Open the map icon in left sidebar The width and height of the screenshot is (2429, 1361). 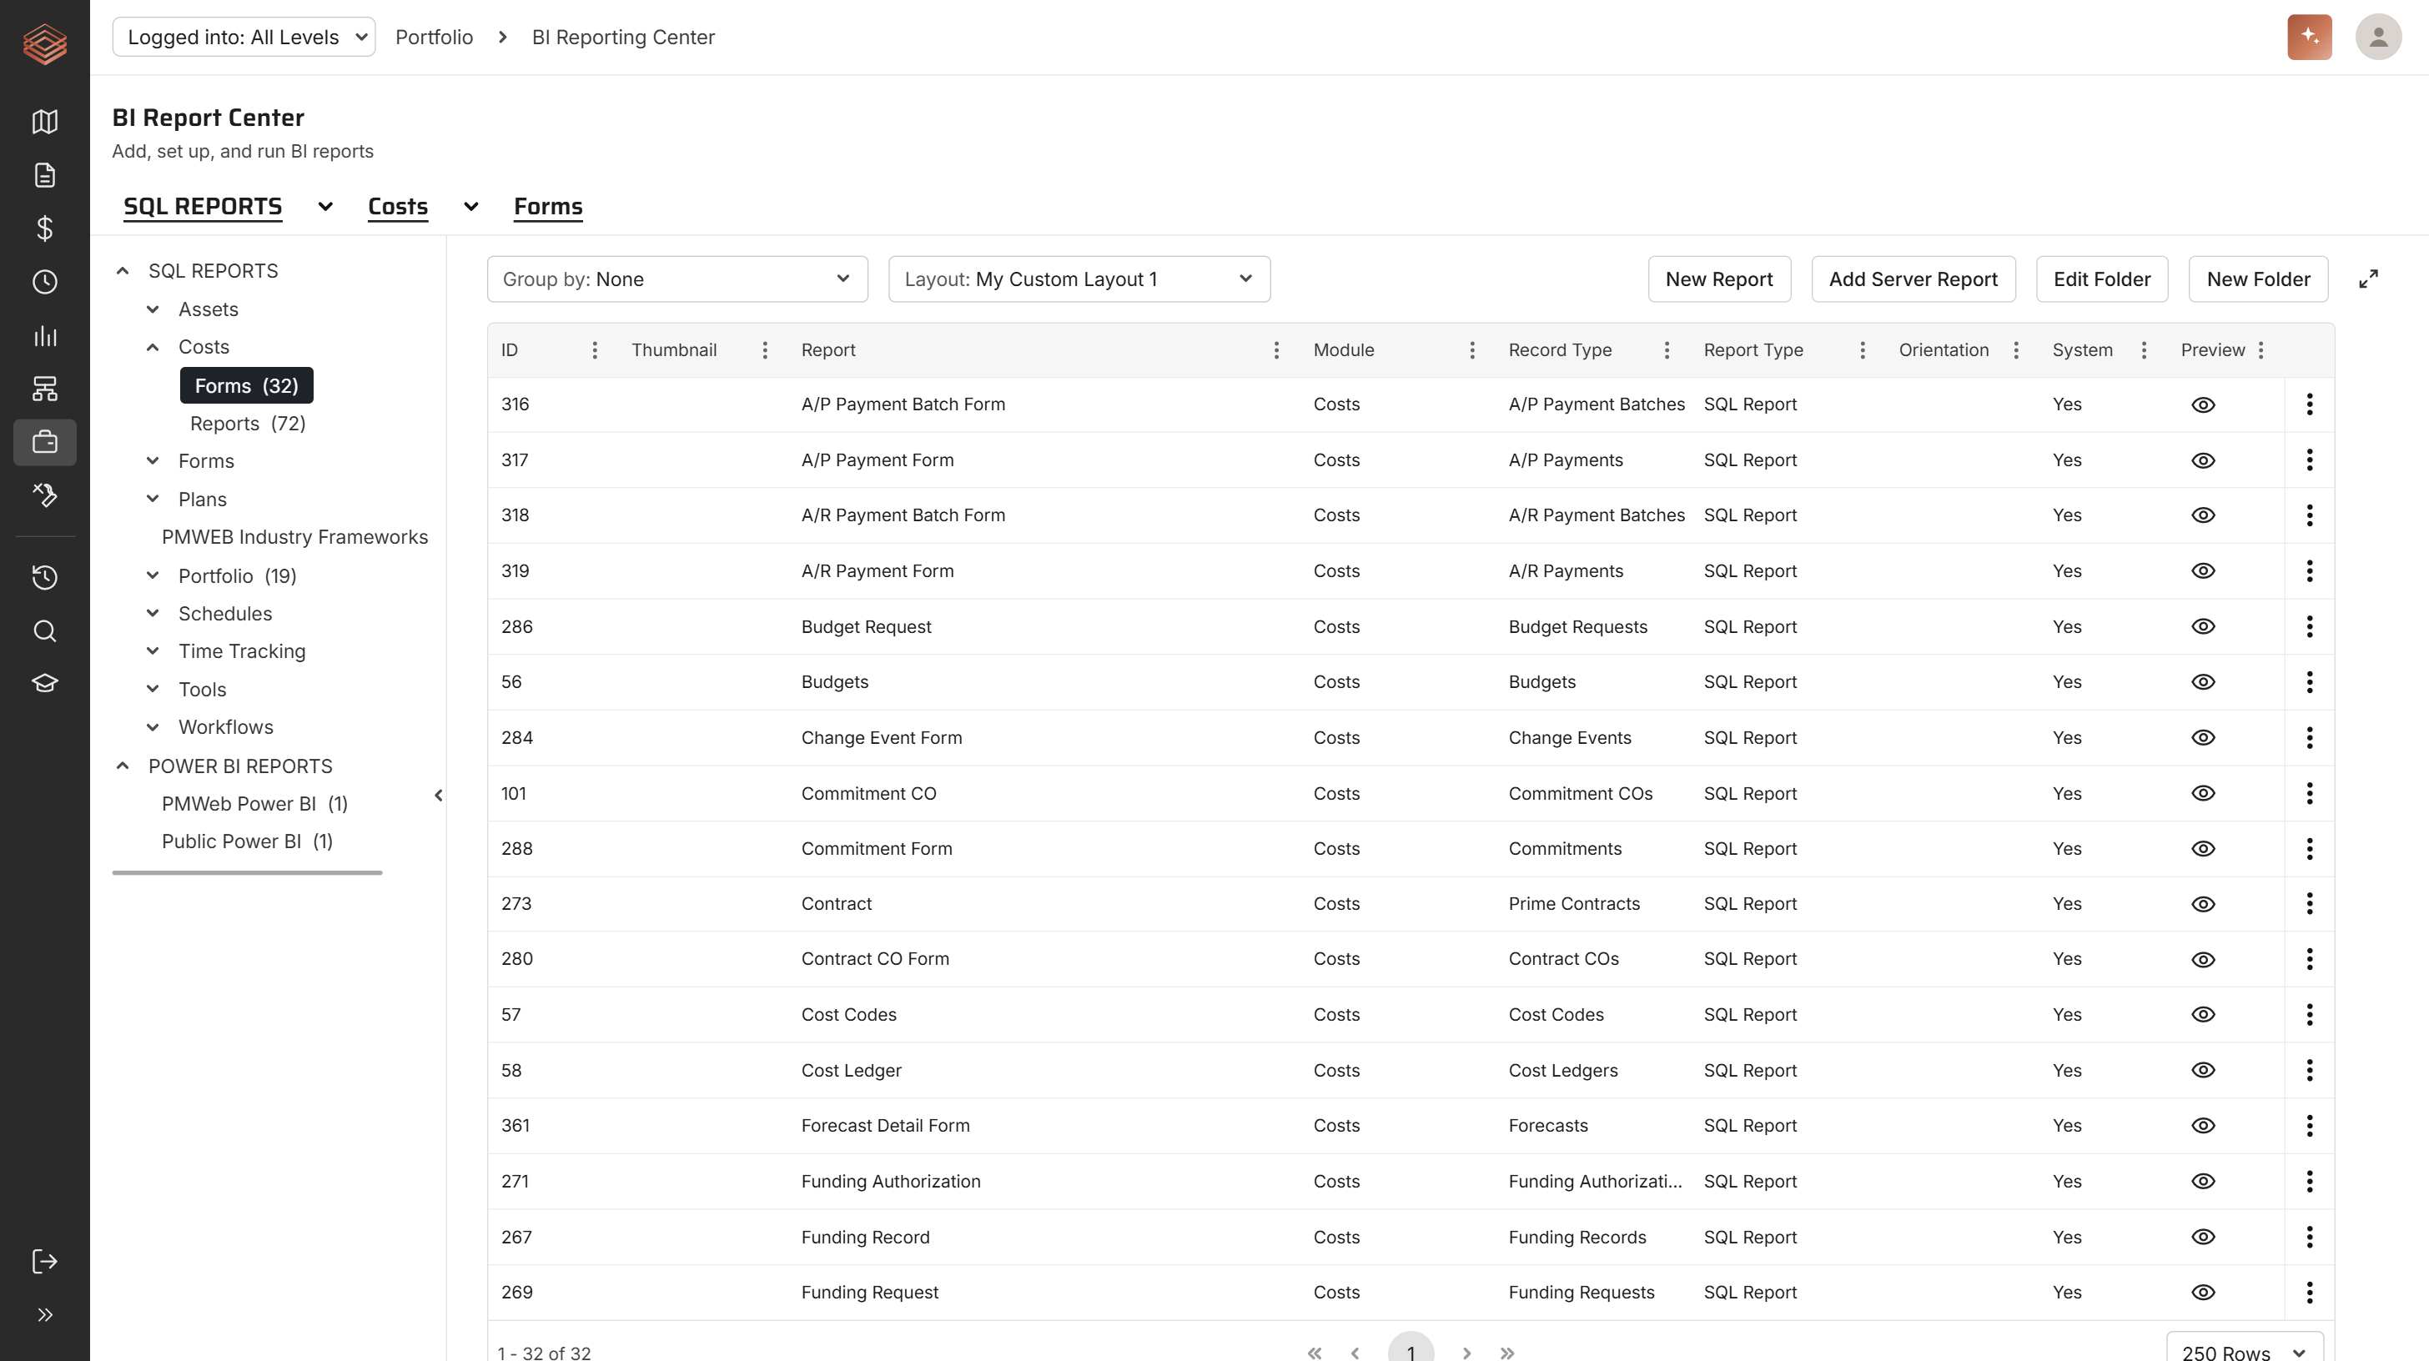44,122
